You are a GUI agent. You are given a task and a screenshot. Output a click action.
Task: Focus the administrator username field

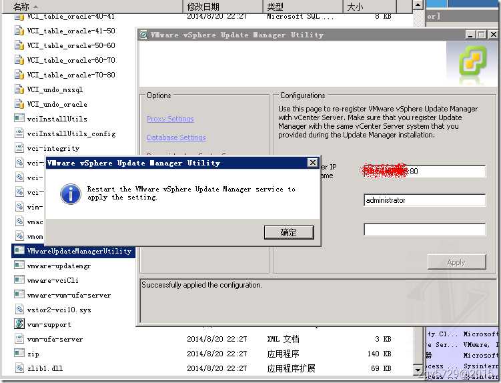(x=425, y=200)
